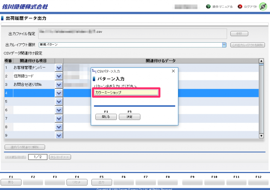270x190 pixels.
Task: Expand dropdown for row 9
Action: pos(59,135)
